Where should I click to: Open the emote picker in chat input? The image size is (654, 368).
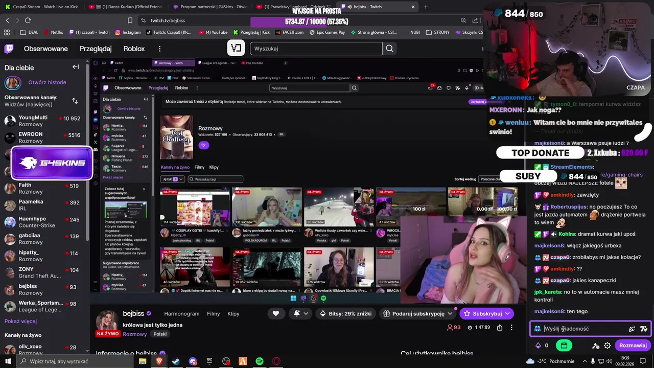(632, 329)
